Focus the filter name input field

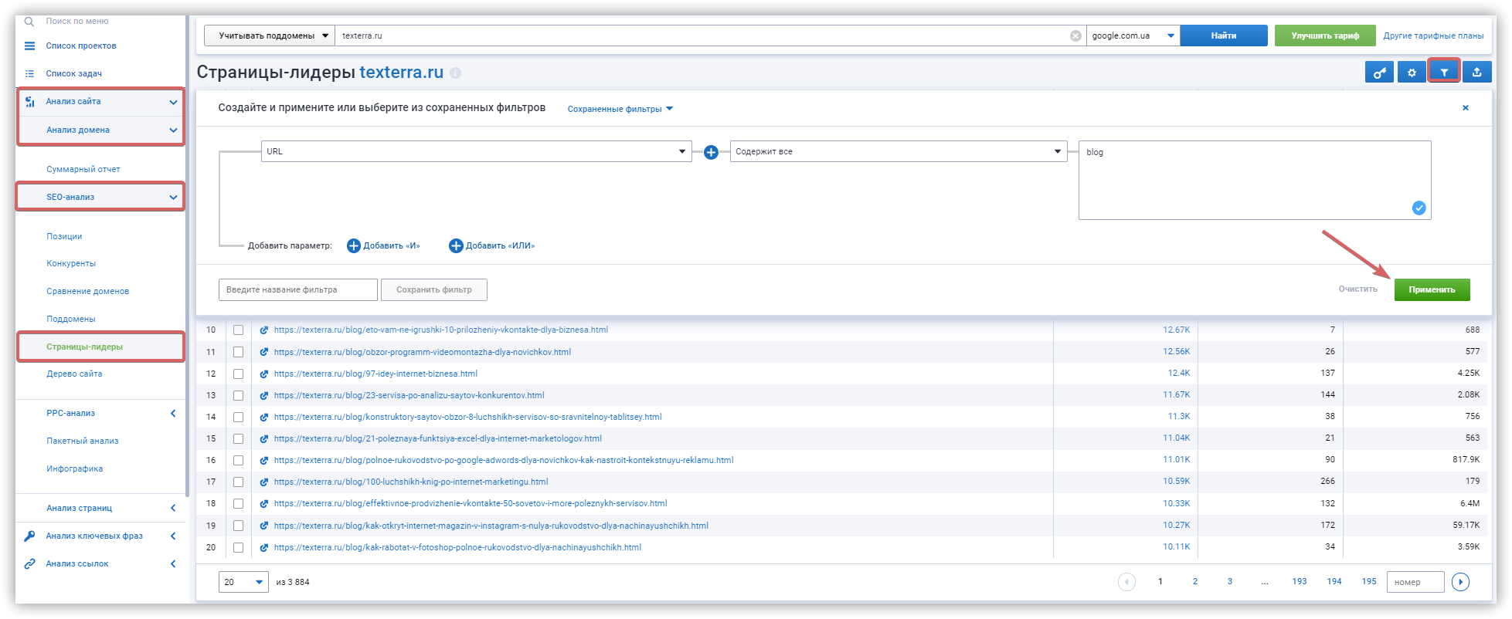pyautogui.click(x=298, y=289)
